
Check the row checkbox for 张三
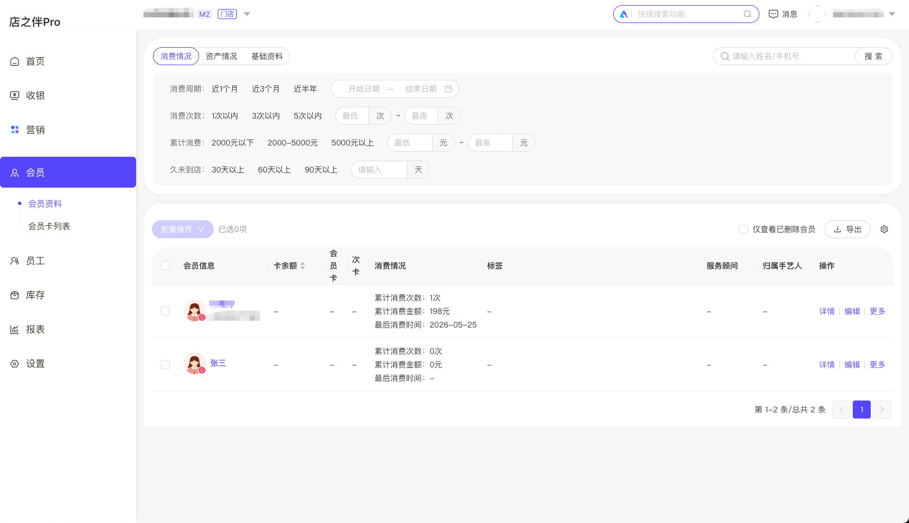click(x=165, y=365)
